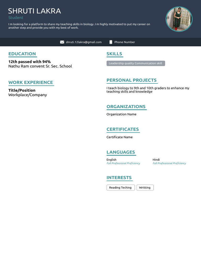Viewport: 201px width, 268px height.
Task: Click Nathu Ram convent Sr. Sec. School
Action: (40, 66)
